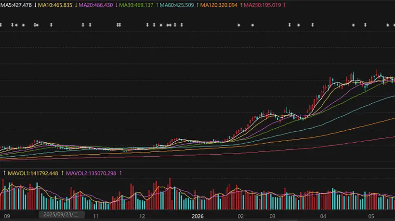Click the double-arrow event marker just before 04
The height and width of the screenshot is (221, 395).
[x=312, y=25]
